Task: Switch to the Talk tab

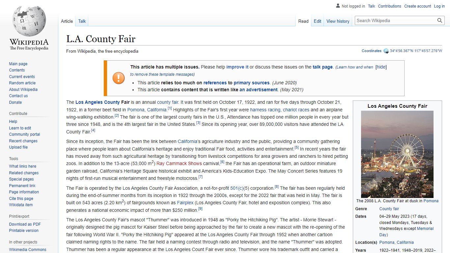Action: [x=82, y=21]
